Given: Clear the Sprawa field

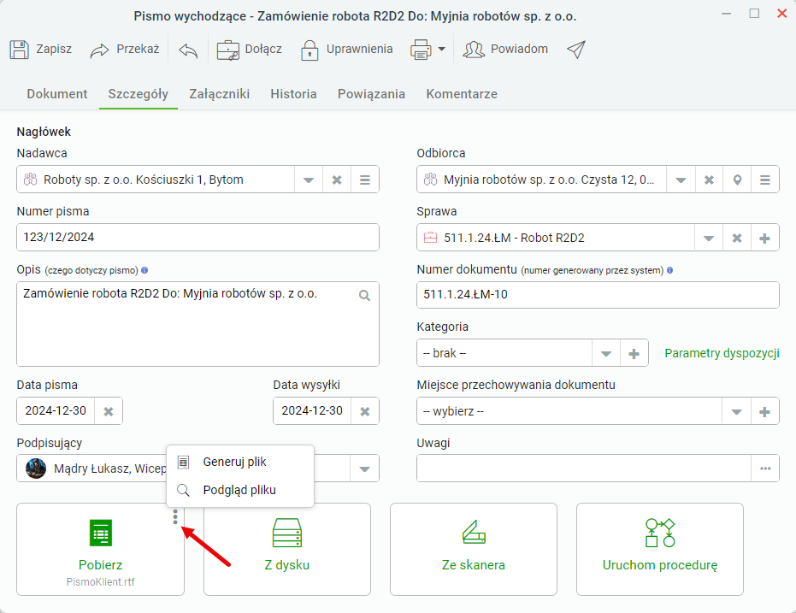Looking at the screenshot, I should pyautogui.click(x=737, y=238).
